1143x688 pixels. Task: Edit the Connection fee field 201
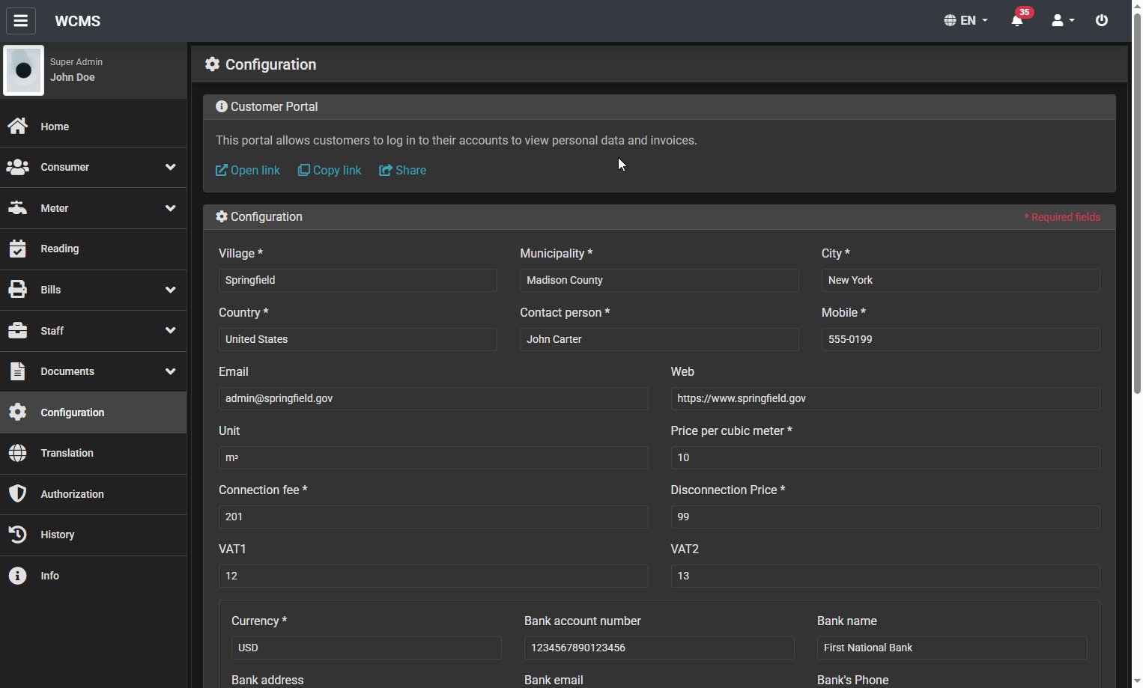point(434,517)
